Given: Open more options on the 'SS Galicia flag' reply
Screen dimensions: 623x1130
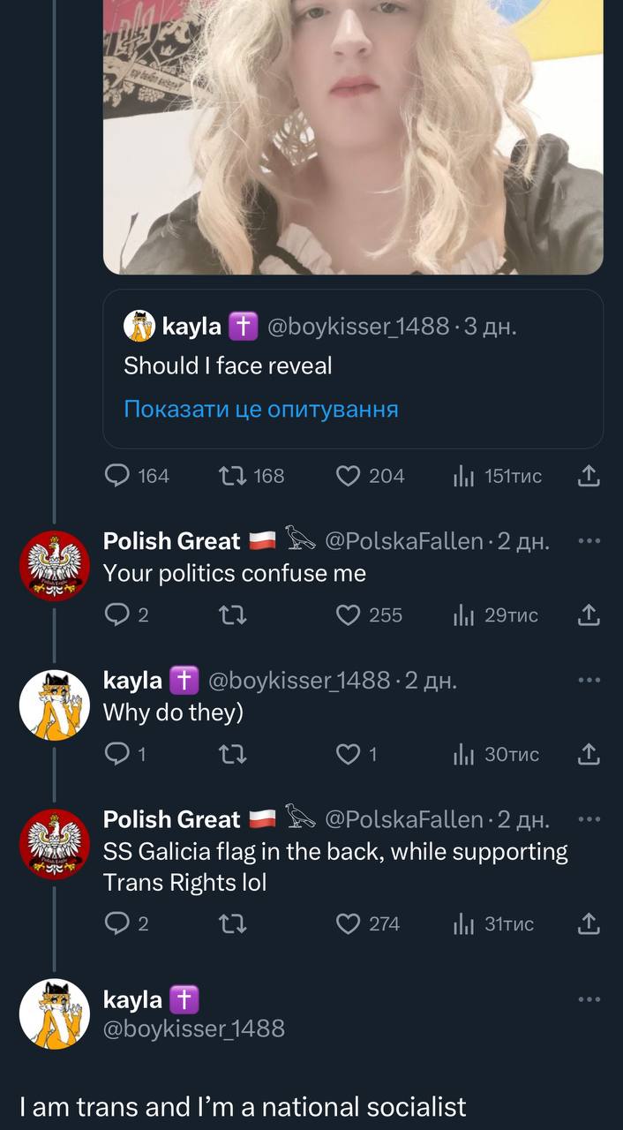Looking at the screenshot, I should pyautogui.click(x=589, y=819).
